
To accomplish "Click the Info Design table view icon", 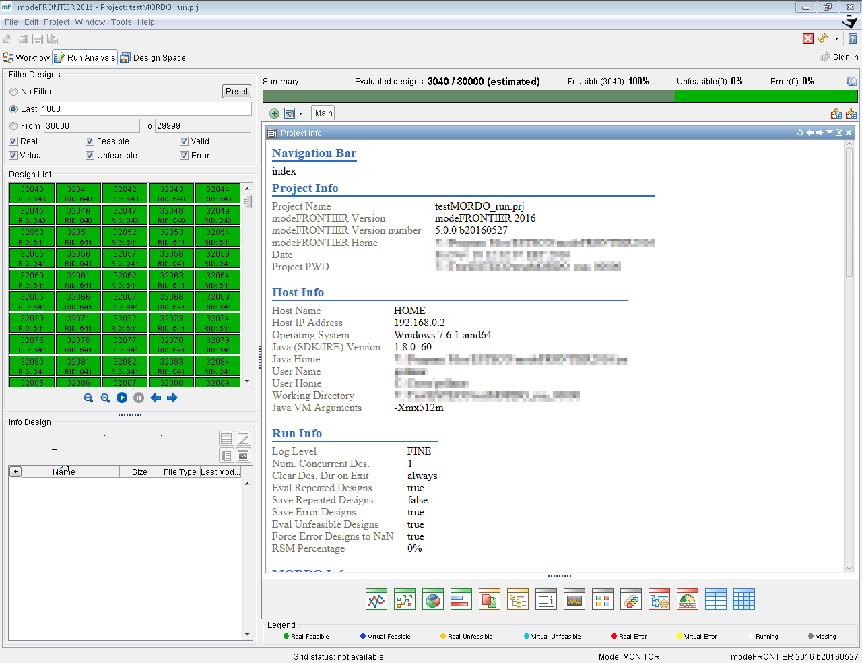I will [226, 439].
